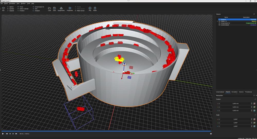
Task: Insert a Capsule primitive
Action: pos(11,10)
